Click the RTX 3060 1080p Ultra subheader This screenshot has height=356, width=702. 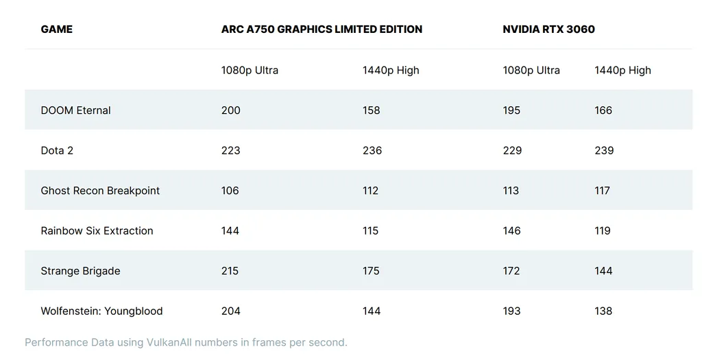(531, 71)
